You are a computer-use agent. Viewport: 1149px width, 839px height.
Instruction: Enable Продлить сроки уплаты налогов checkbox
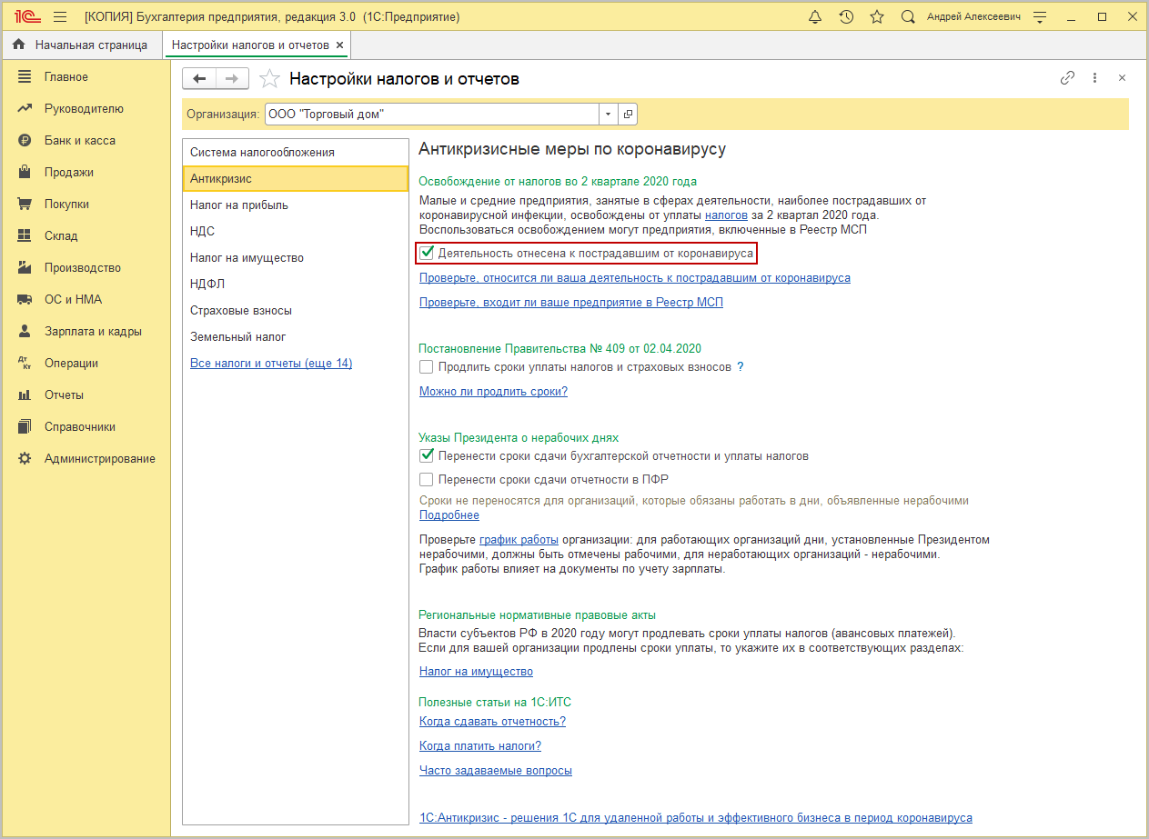click(x=426, y=367)
